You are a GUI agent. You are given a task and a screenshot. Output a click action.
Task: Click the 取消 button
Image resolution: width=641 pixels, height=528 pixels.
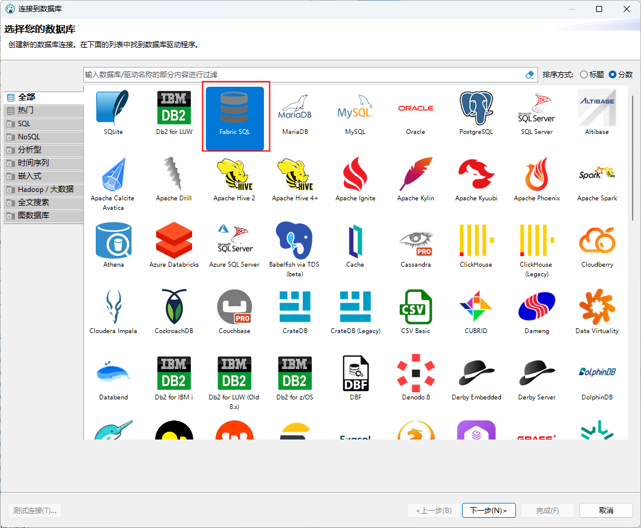point(606,511)
